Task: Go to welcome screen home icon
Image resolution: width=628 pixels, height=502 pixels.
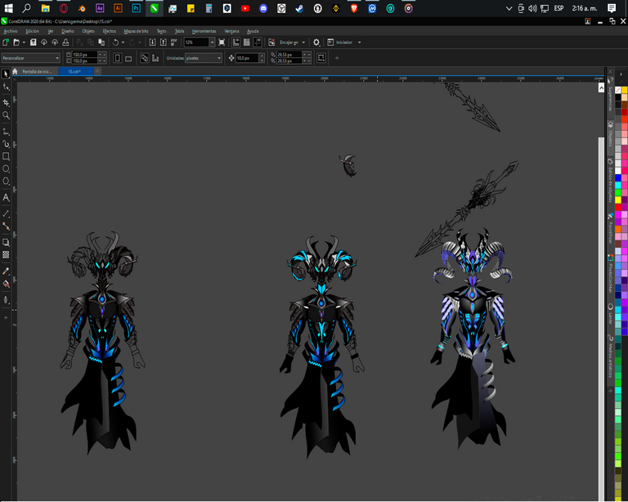Action: tap(15, 71)
